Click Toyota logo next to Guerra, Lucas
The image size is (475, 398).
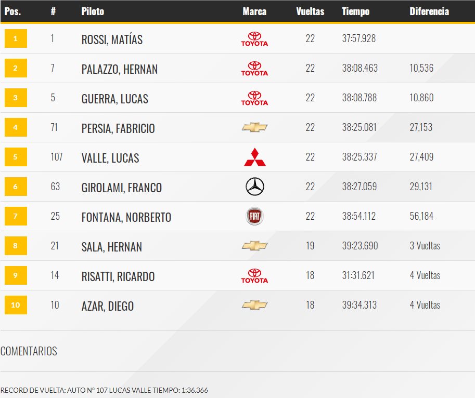tap(254, 98)
